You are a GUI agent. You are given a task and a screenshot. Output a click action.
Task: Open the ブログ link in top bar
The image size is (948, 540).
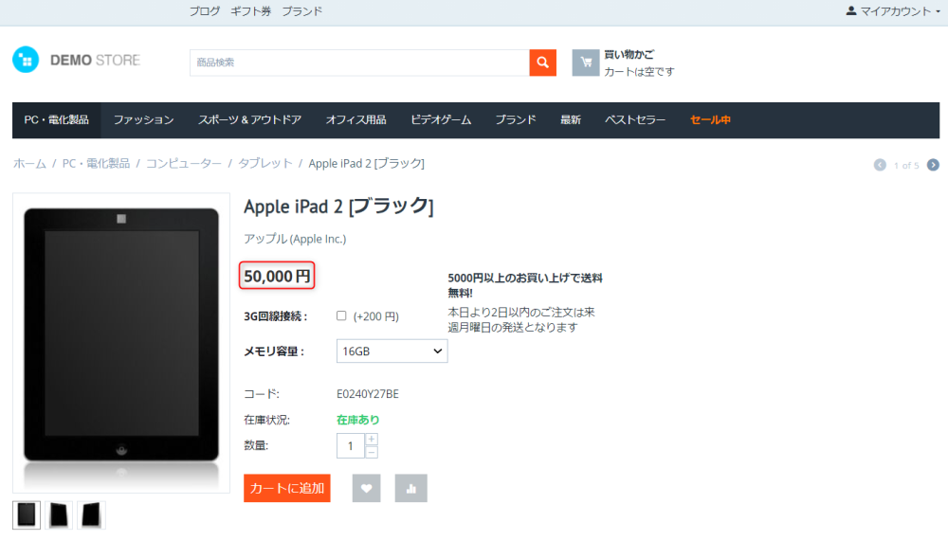tap(205, 10)
